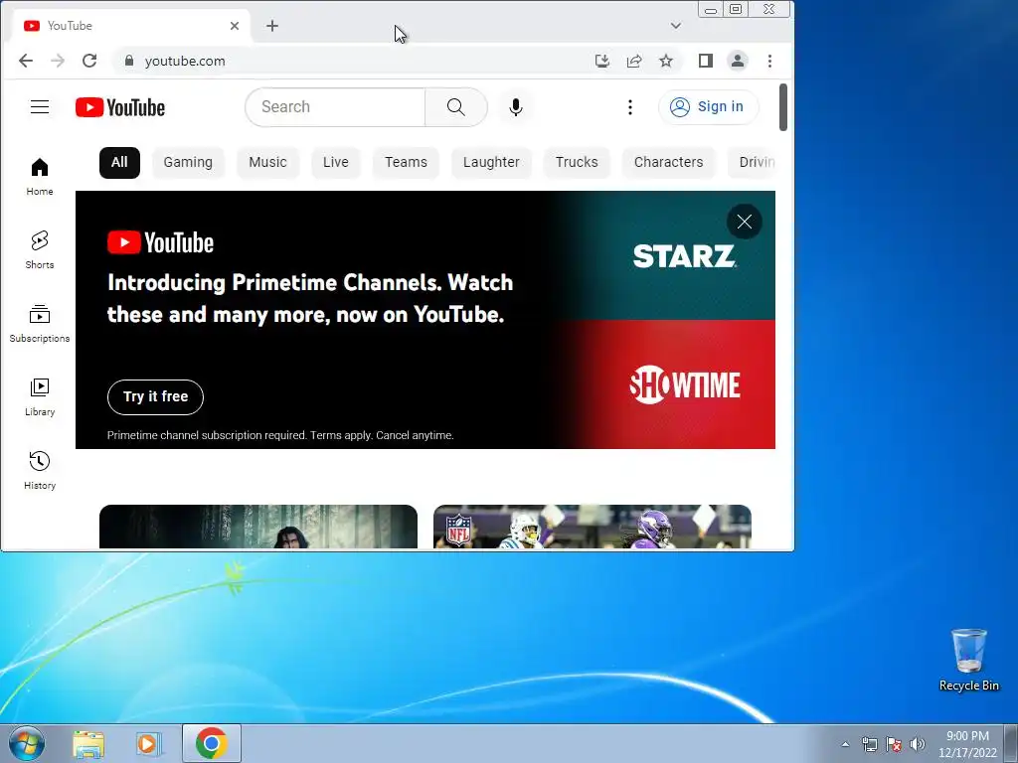1018x763 pixels.
Task: Open YouTube settings three-dot menu
Action: (x=629, y=107)
